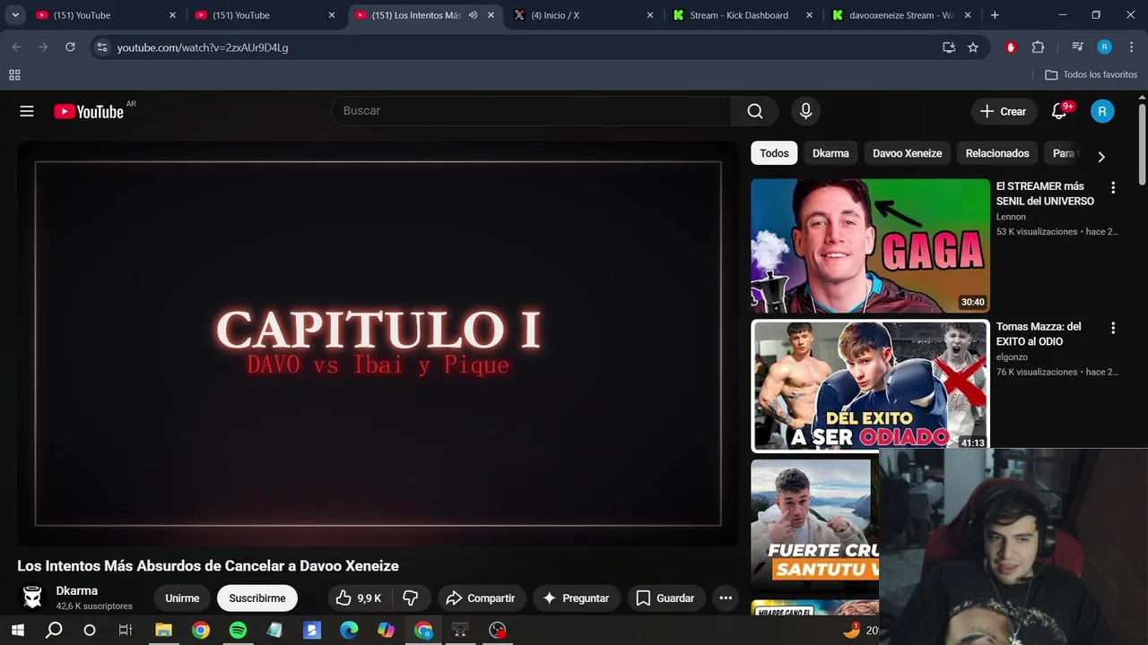The image size is (1148, 645).
Task: Click the Unirme button
Action: click(182, 598)
